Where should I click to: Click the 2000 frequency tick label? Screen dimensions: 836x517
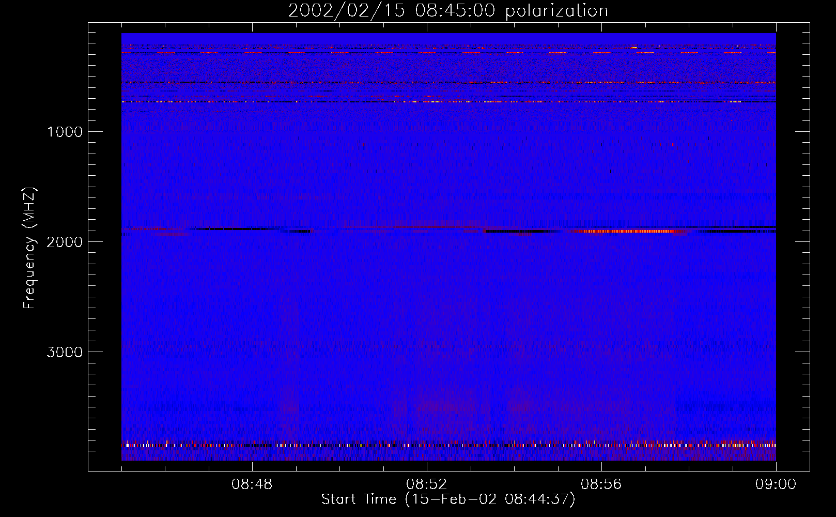click(65, 242)
